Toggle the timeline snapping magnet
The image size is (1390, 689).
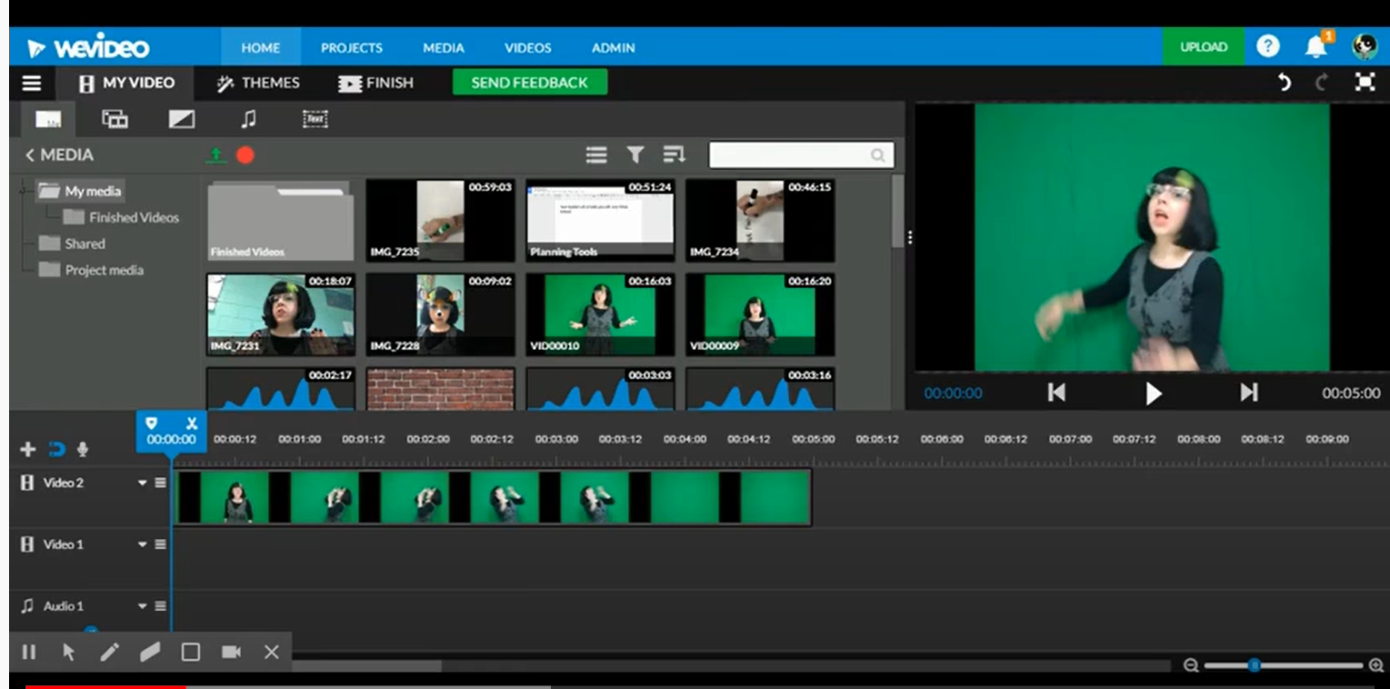click(x=56, y=449)
